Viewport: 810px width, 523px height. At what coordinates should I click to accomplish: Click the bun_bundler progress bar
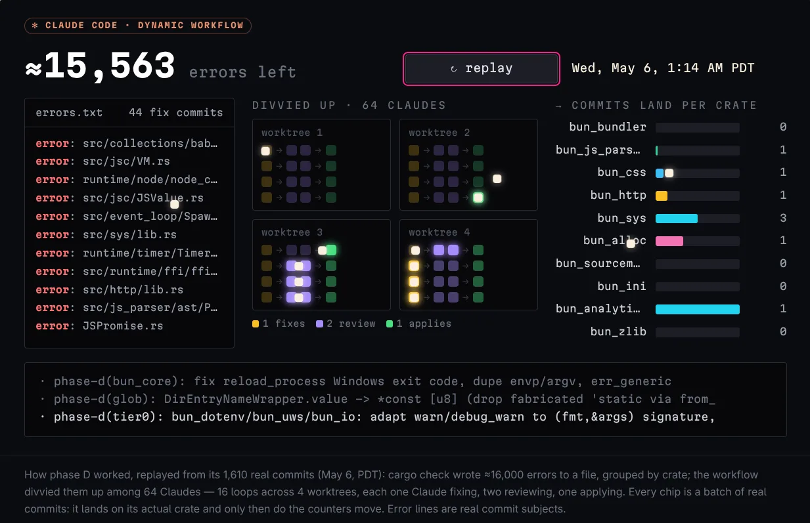(x=698, y=127)
